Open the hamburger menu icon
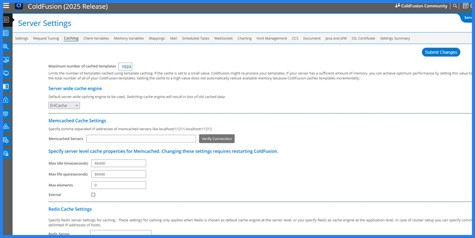The image size is (475, 238). point(6,6)
